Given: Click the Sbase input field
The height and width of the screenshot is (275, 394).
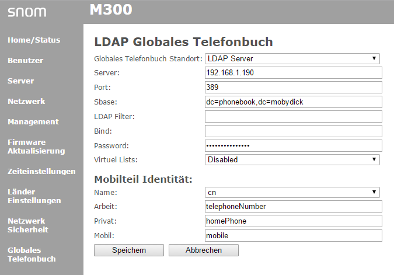Looking at the screenshot, I should [294, 102].
